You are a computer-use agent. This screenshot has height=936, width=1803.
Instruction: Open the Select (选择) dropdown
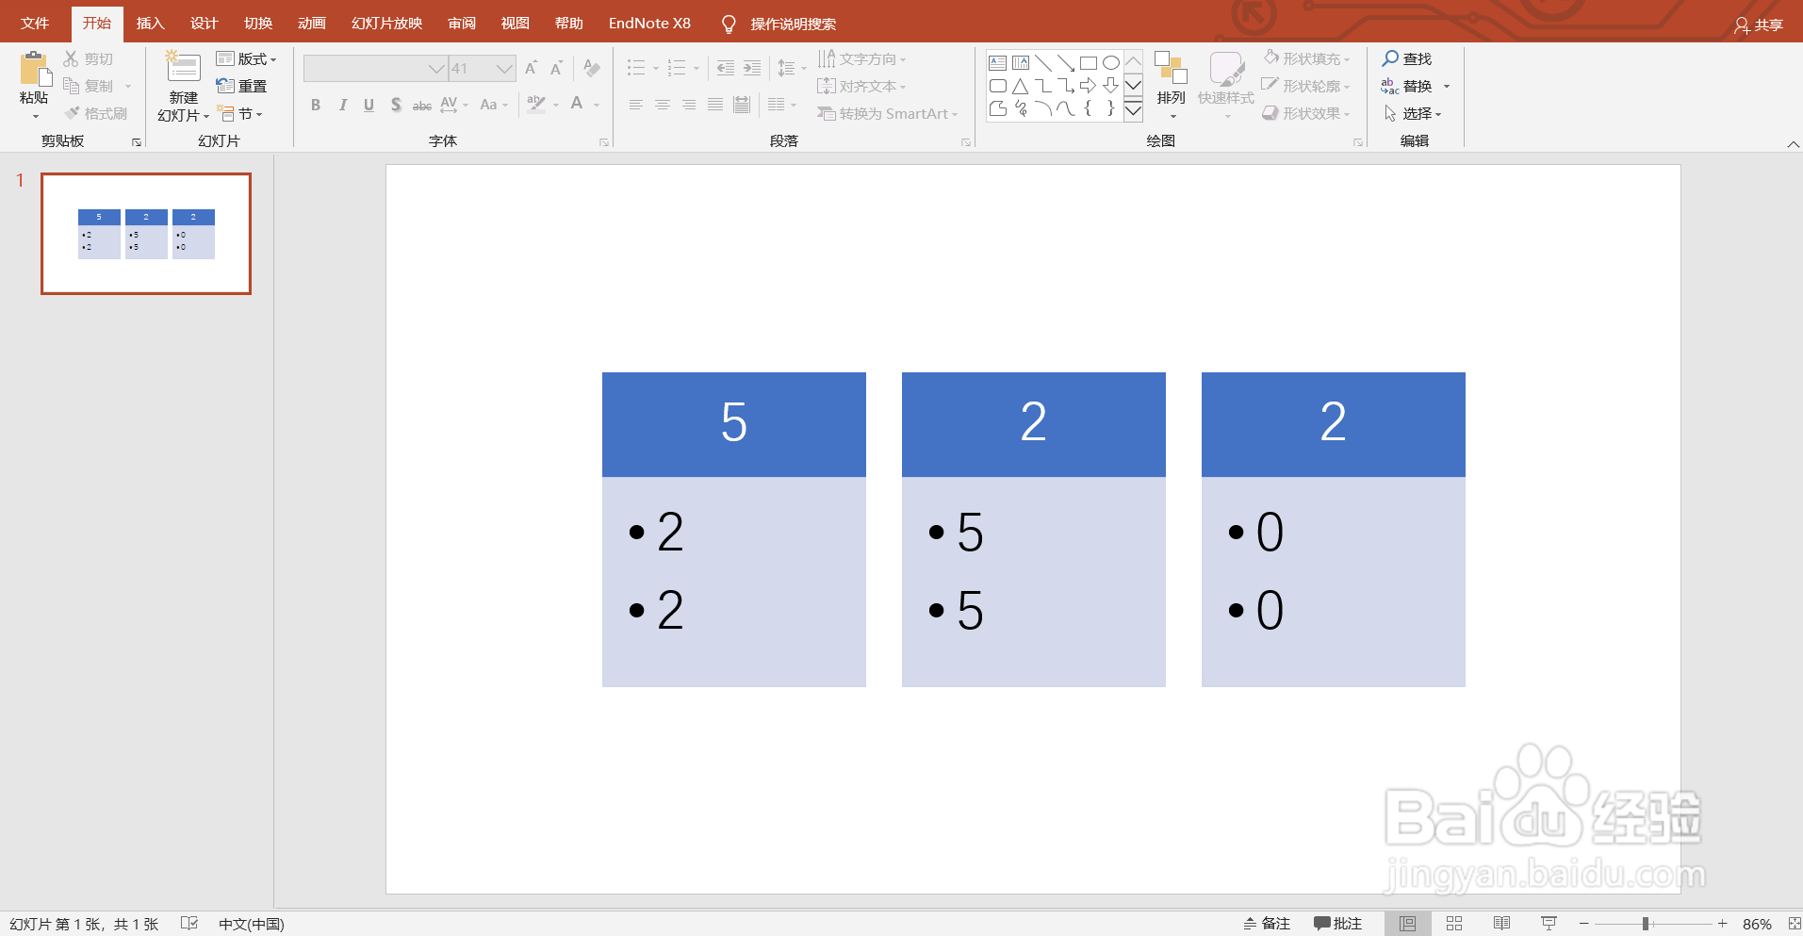tap(1413, 113)
